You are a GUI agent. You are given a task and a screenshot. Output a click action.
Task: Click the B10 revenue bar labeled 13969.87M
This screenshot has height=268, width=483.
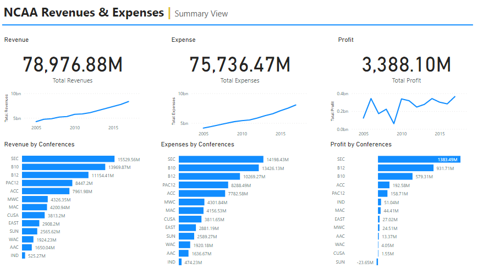click(63, 167)
